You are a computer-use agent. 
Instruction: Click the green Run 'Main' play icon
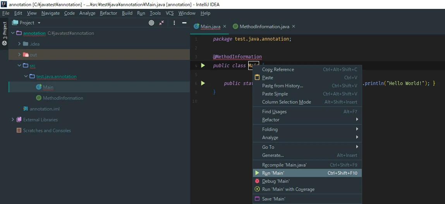tap(257, 173)
